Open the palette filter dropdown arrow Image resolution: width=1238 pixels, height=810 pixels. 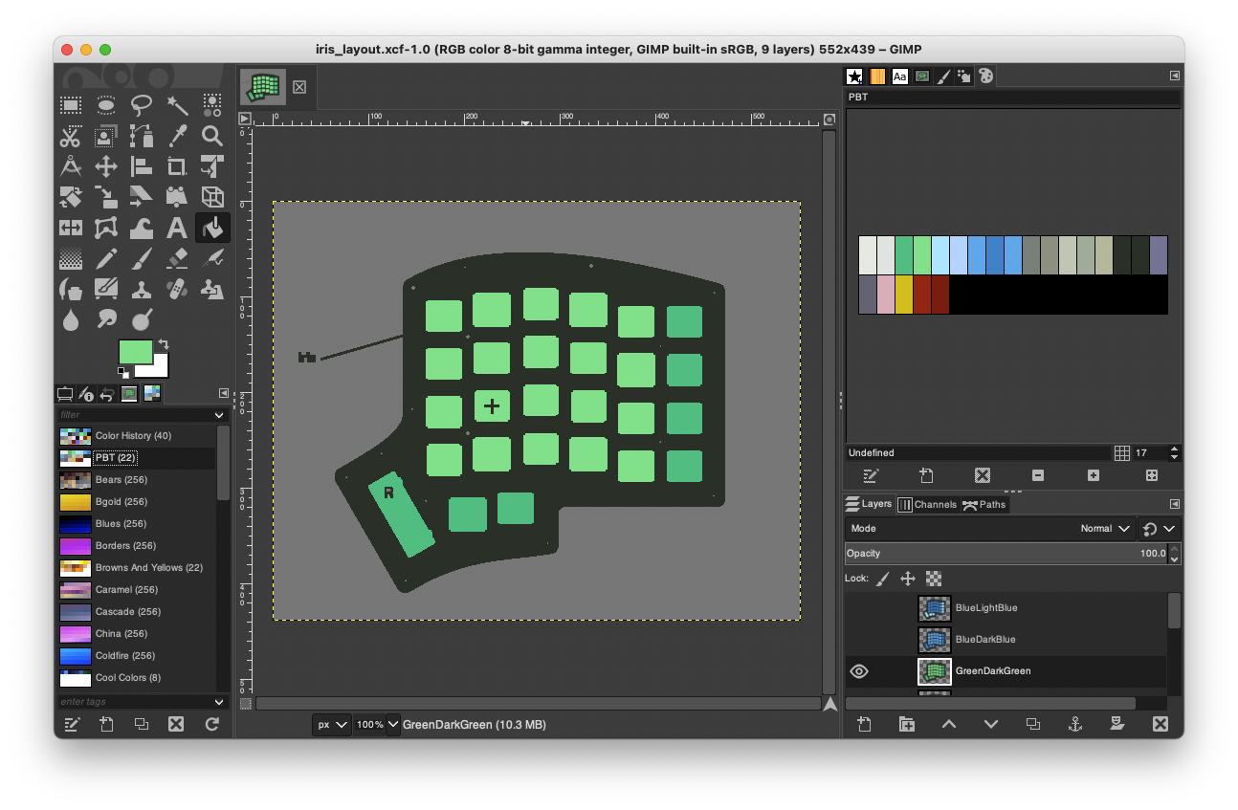tap(219, 415)
